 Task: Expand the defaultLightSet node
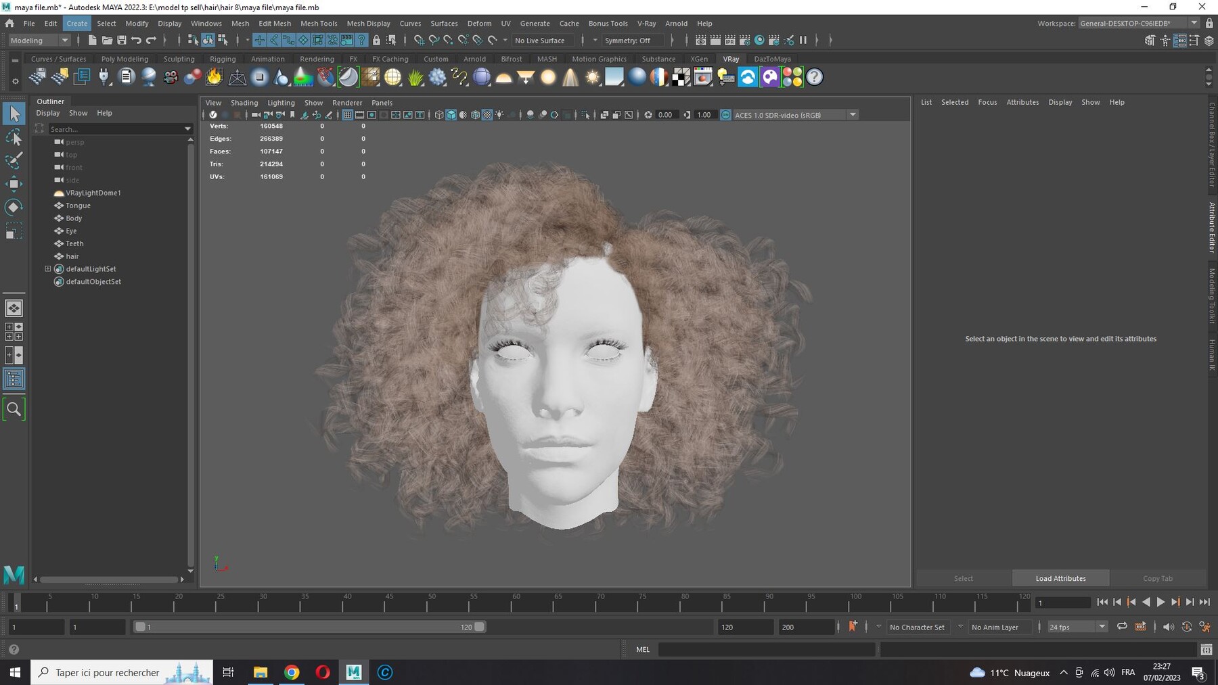(x=48, y=268)
